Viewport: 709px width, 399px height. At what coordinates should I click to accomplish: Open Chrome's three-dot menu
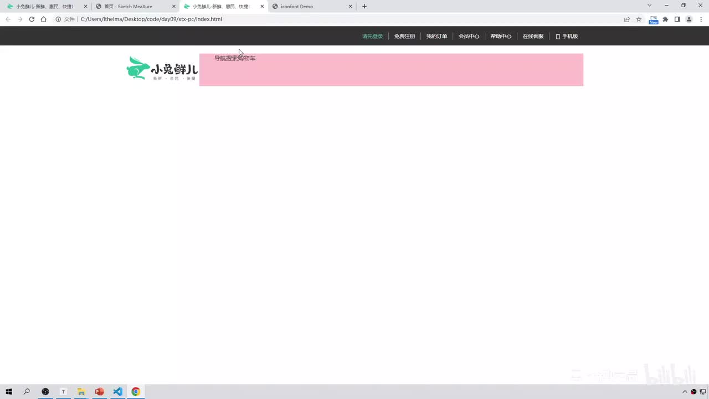click(x=701, y=19)
